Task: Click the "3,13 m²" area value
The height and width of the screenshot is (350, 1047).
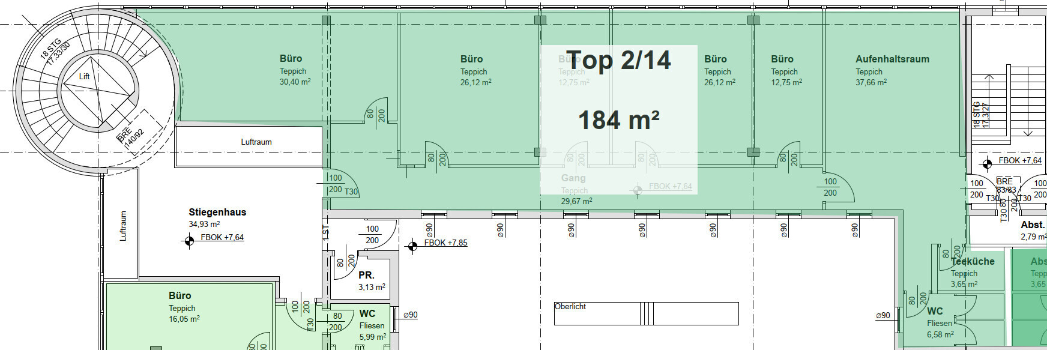Action: pos(372,287)
